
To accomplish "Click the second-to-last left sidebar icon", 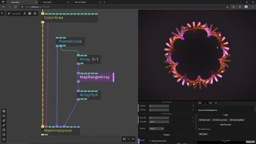I will [4, 134].
